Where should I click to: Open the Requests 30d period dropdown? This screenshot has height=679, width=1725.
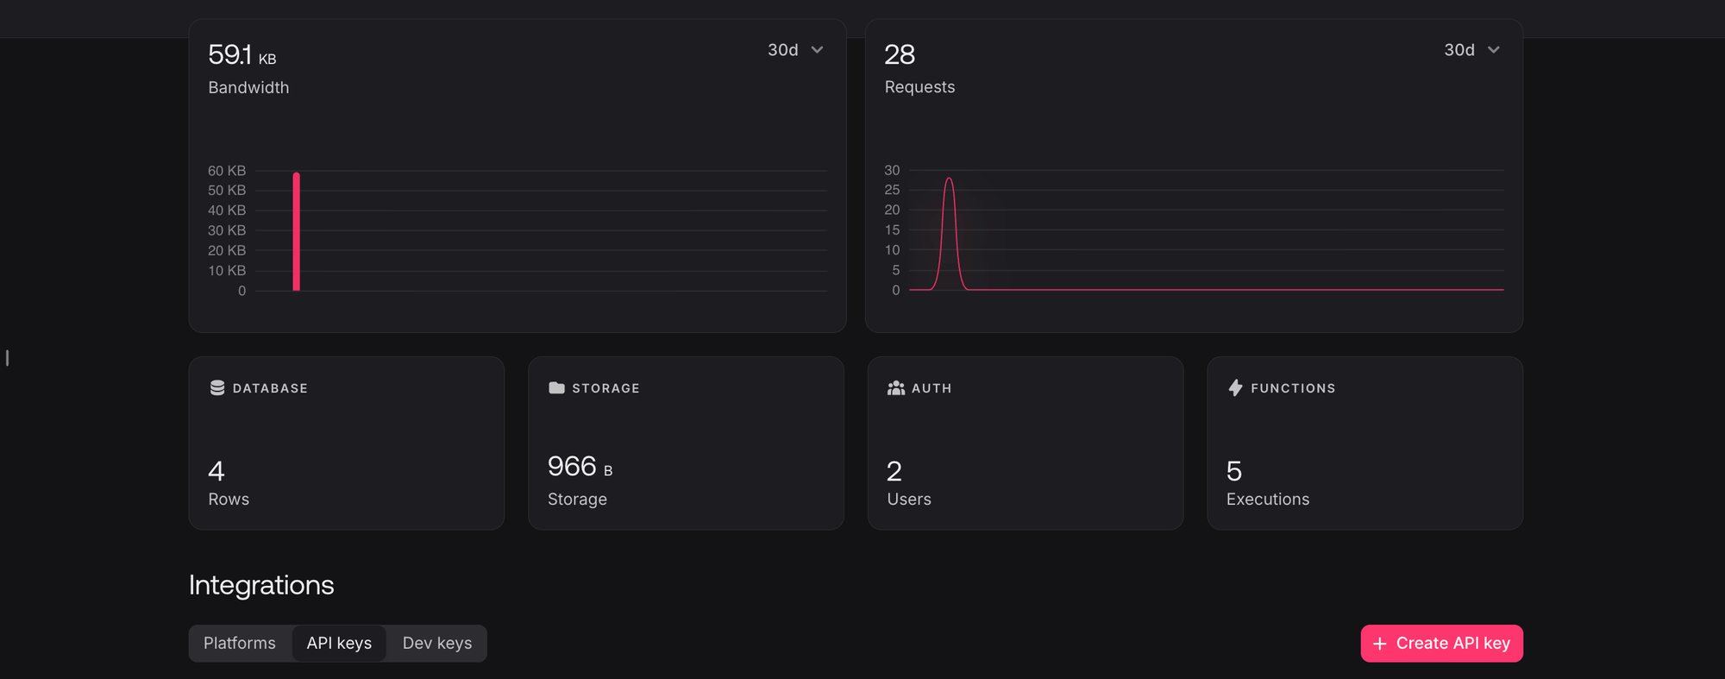coord(1471,50)
